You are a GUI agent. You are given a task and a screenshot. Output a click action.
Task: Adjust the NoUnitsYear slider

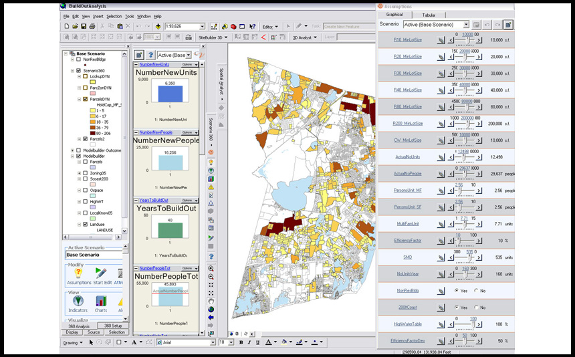pos(465,274)
